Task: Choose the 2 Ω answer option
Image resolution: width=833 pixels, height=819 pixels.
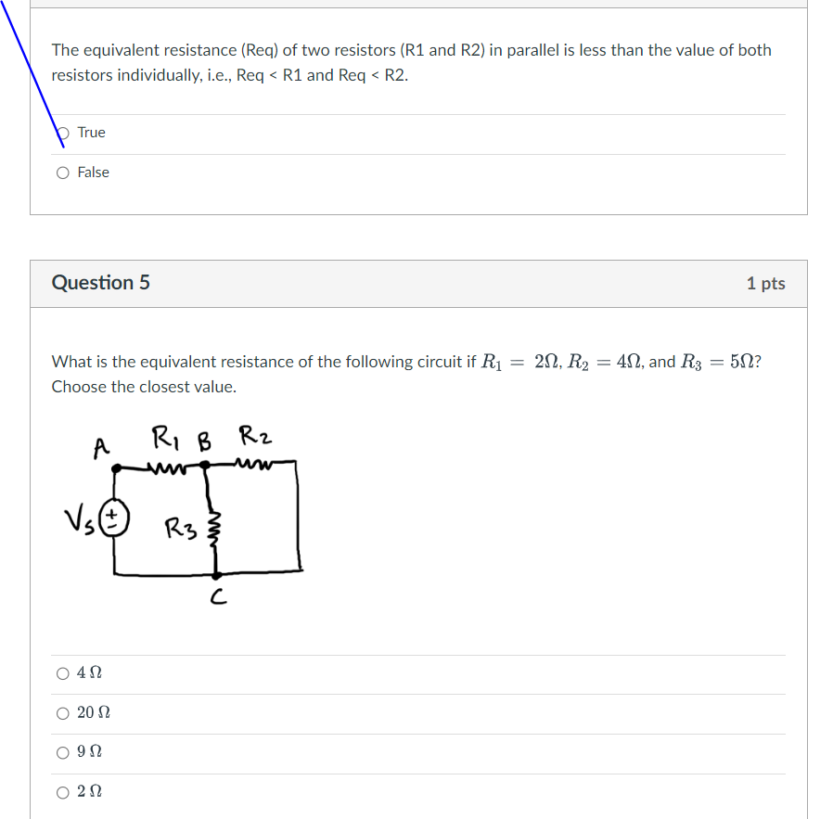Action: [62, 790]
